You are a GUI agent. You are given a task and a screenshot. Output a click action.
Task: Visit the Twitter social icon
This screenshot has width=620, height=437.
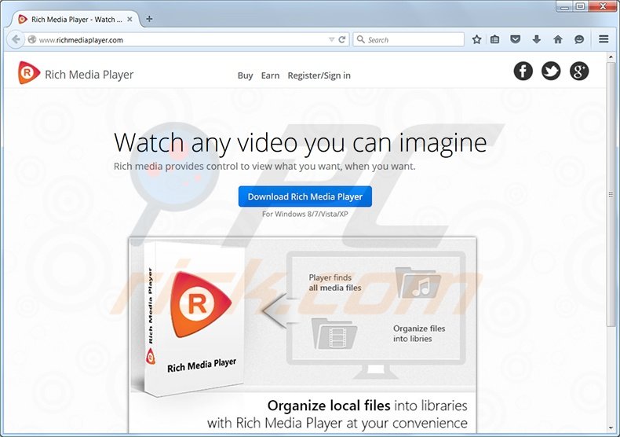551,72
